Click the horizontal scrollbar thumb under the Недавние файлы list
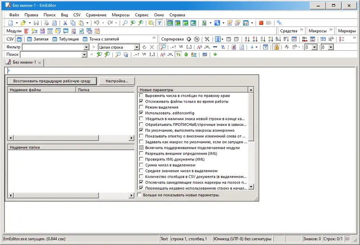Screen dimensions: 360x245 (x=56, y=138)
